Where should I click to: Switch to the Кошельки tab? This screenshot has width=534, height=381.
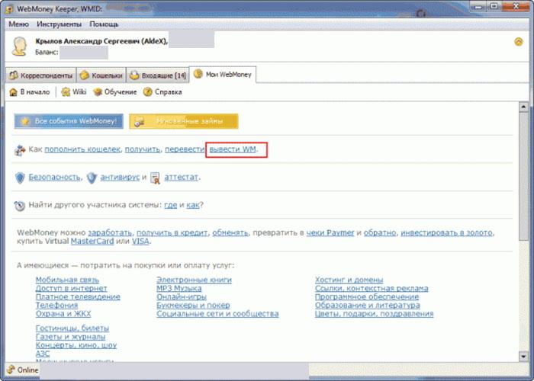101,75
